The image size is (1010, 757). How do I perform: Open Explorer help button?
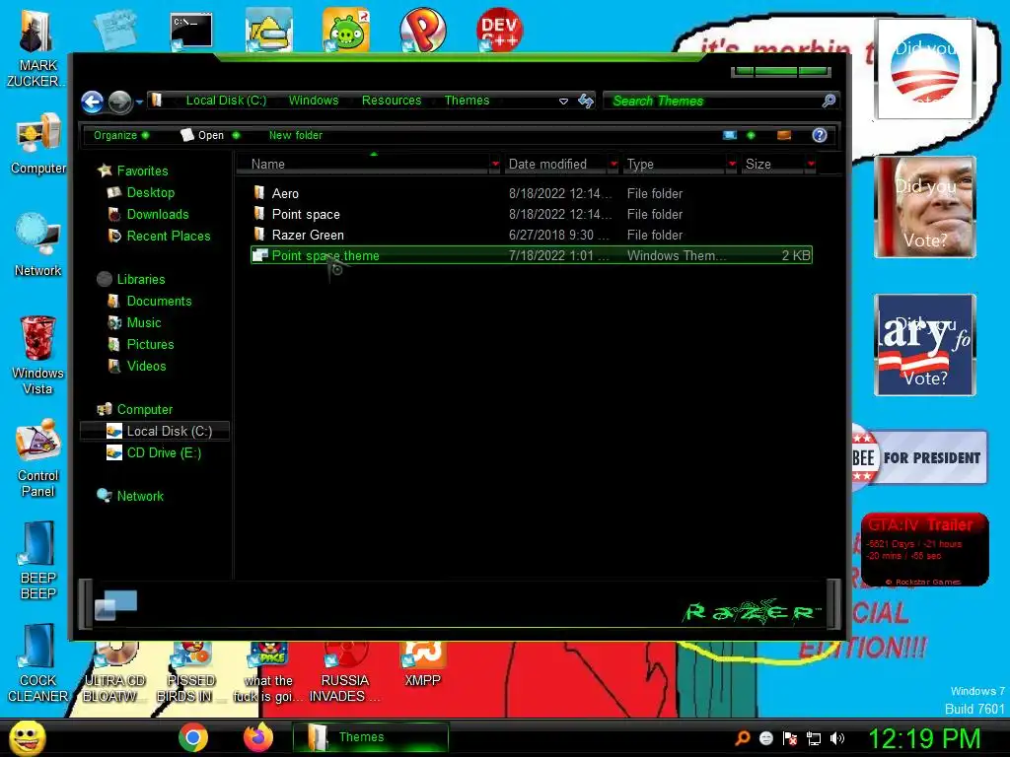coord(820,135)
